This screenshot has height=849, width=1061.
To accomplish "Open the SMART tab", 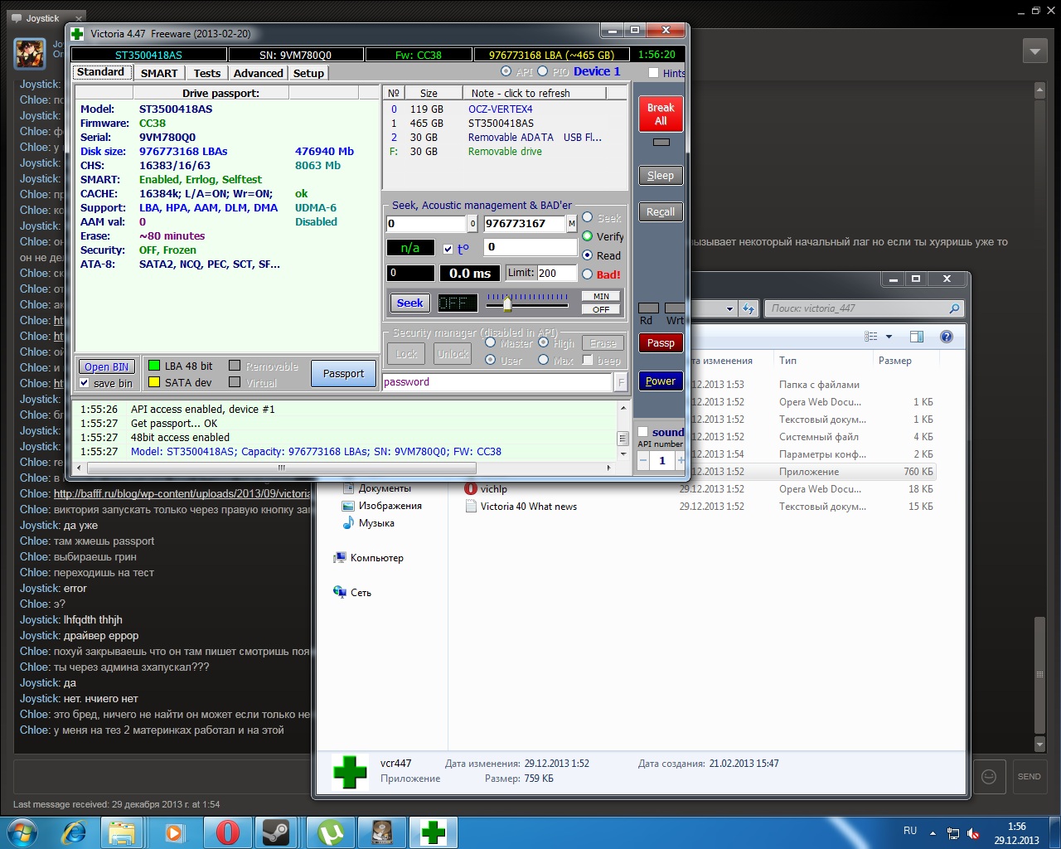I will (x=158, y=73).
